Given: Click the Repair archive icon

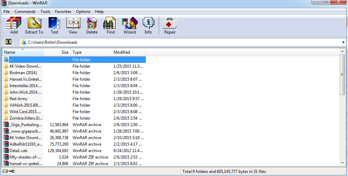Looking at the screenshot, I should 170,23.
